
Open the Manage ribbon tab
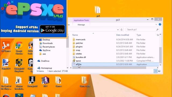pos(81,25)
